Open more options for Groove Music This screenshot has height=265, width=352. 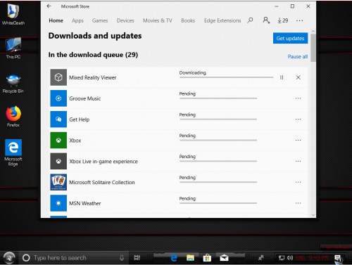pyautogui.click(x=298, y=98)
